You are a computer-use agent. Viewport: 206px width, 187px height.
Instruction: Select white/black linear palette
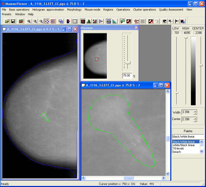(186, 145)
